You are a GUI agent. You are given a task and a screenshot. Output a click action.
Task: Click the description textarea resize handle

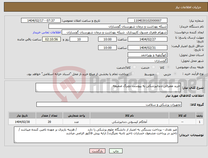pyautogui.click(x=37, y=91)
